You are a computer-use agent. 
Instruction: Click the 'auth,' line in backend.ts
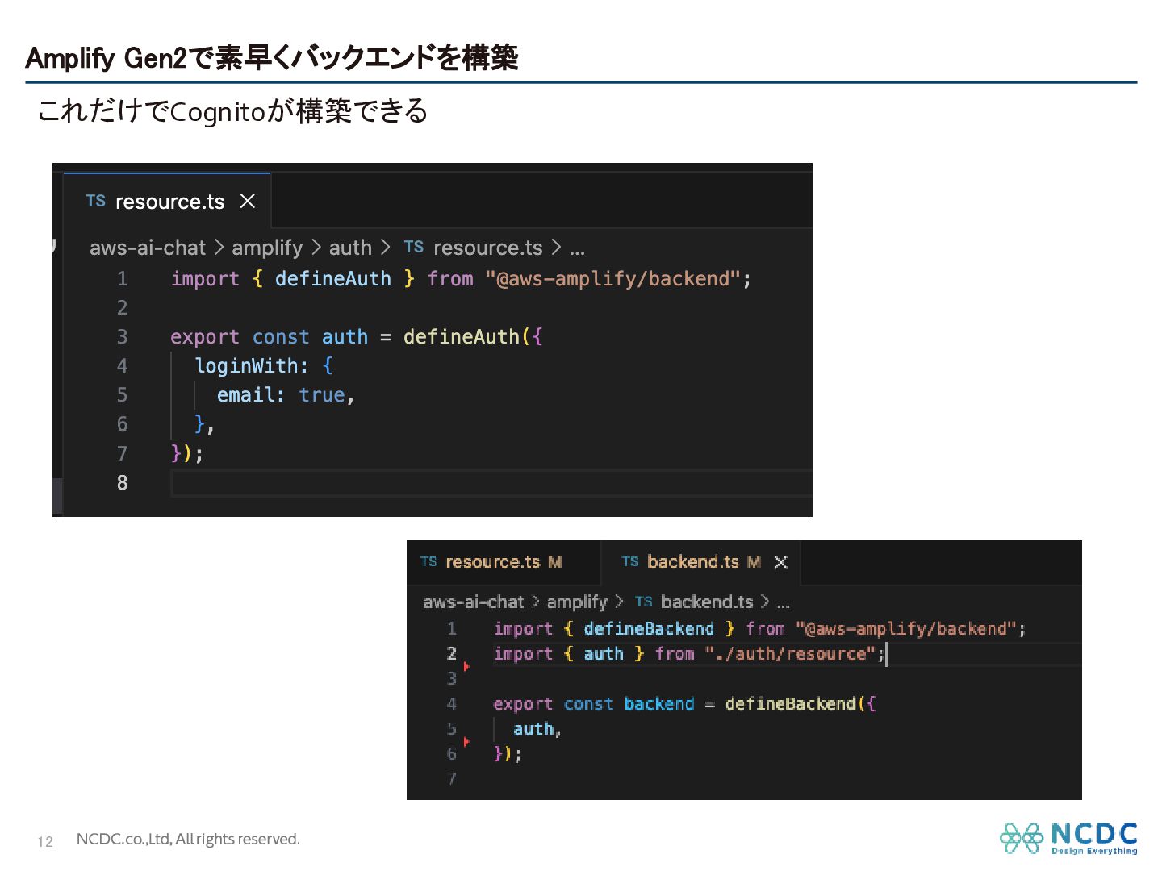[537, 729]
